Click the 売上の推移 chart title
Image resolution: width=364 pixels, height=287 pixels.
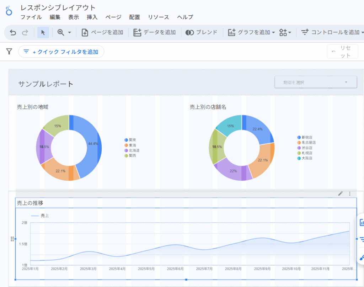click(30, 203)
